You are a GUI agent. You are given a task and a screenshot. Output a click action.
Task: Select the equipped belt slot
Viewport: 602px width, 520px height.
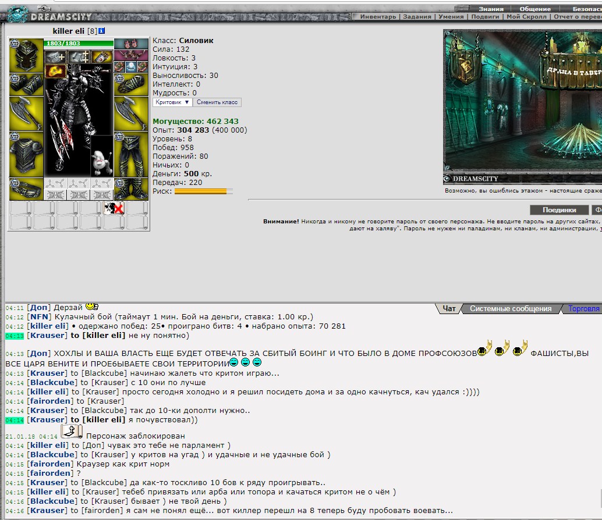pyautogui.click(x=26, y=189)
